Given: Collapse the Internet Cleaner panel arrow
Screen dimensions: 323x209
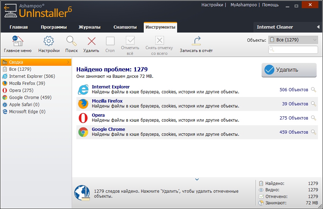Looking at the screenshot, I should pos(318,27).
